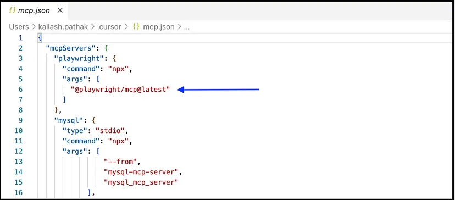Viewport: 455px width, 200px height.
Task: Place cursor at opening brace on line 1
Action: tap(40, 38)
